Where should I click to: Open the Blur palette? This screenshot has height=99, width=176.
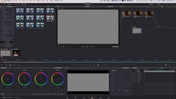pos(94,65)
